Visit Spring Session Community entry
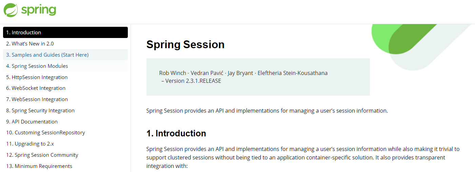Screen dimensions: 475x172 click(65, 155)
